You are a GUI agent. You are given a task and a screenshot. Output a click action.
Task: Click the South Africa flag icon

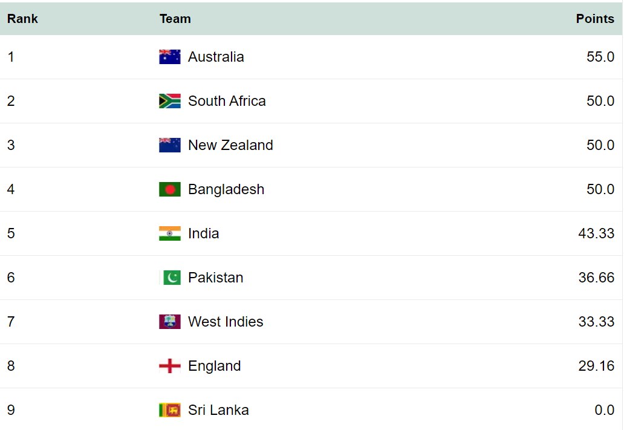pyautogui.click(x=169, y=101)
